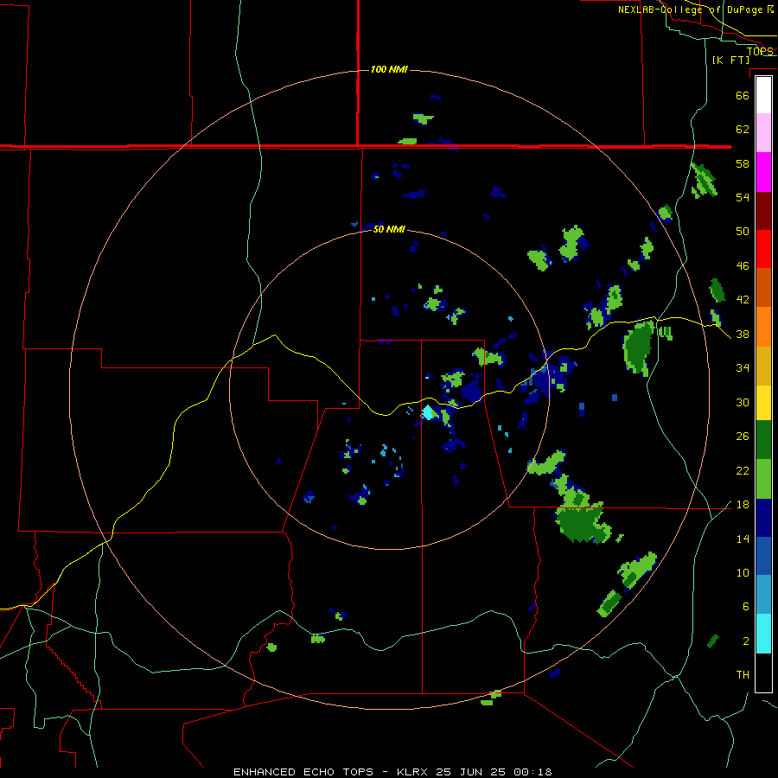Click the light green legend swatch
Screen dimensions: 778x778
pyautogui.click(x=763, y=479)
